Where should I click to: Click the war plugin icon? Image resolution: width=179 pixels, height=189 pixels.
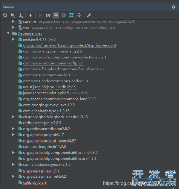click(20, 28)
